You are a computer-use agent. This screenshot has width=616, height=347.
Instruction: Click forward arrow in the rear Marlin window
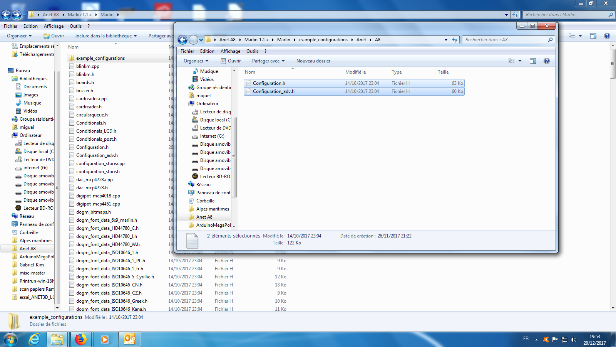tap(17, 15)
